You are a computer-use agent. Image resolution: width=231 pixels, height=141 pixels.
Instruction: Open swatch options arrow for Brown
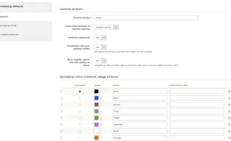tap(101, 105)
